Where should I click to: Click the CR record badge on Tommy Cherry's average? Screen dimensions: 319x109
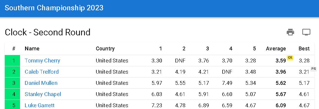click(290, 58)
